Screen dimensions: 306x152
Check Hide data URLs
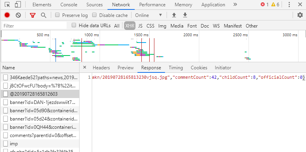click(74, 25)
